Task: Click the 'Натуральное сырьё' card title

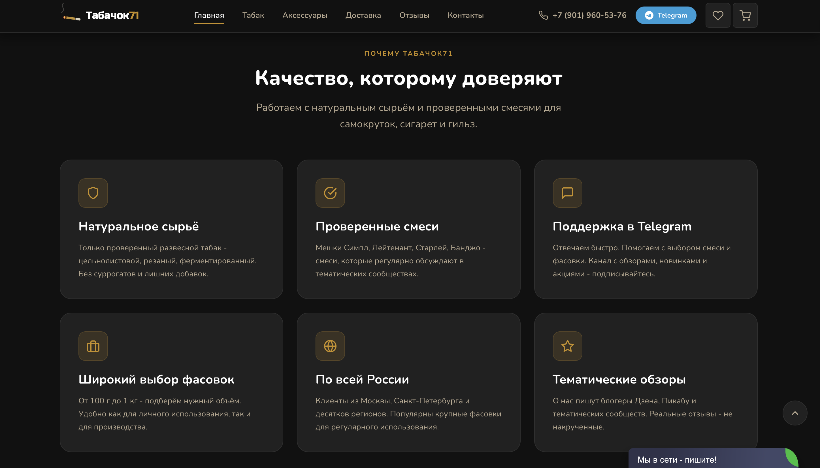Action: [x=139, y=226]
